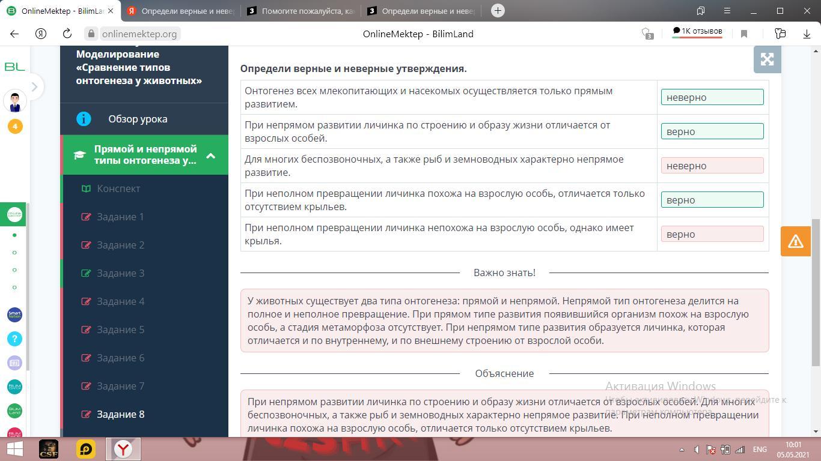Screen dimensions: 821x461
Task: Open the browser downloads icon
Action: [807, 34]
